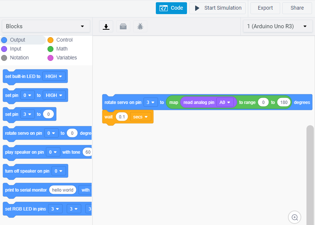Open pin 0 dropdown in set pin HIGH block
Screen dimensions: 315x225
(27, 95)
